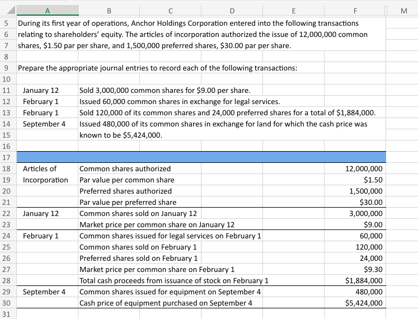Click 'Common shares issued for legal services' cell
This screenshot has width=418, height=319.
click(171, 236)
